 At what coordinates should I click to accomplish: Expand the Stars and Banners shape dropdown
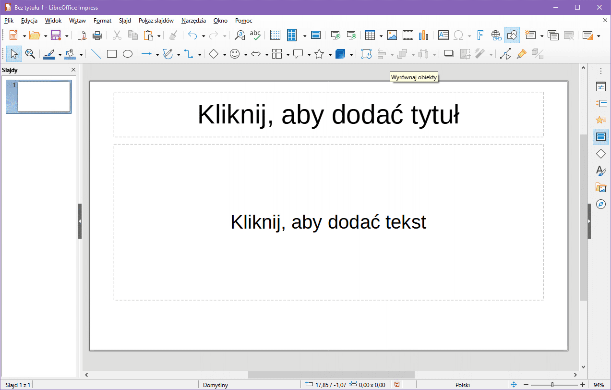tap(330, 55)
